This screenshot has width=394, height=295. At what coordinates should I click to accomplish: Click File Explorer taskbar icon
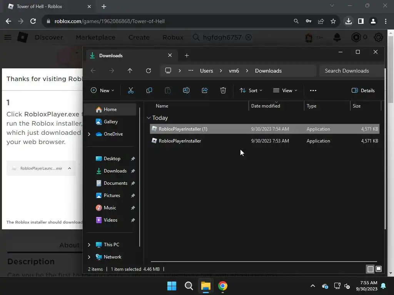pyautogui.click(x=205, y=286)
